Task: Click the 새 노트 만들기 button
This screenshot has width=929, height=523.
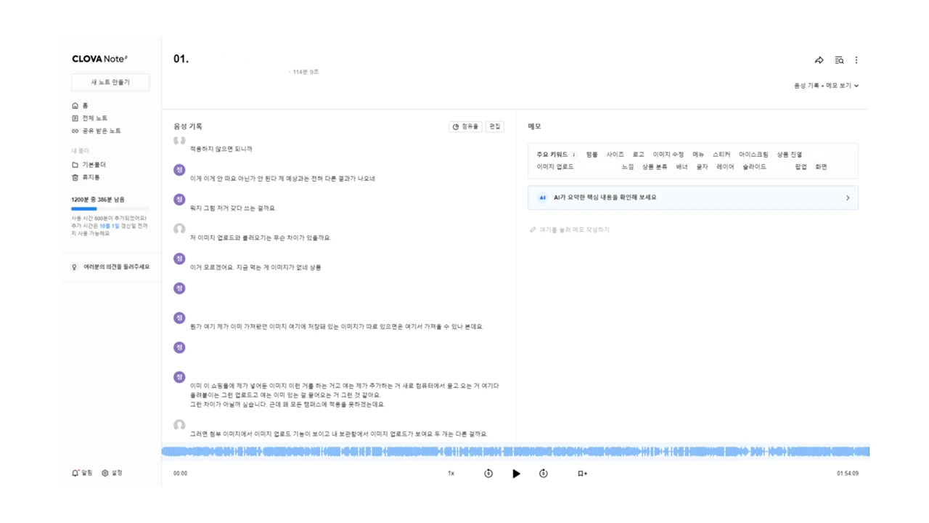Action: coord(110,82)
